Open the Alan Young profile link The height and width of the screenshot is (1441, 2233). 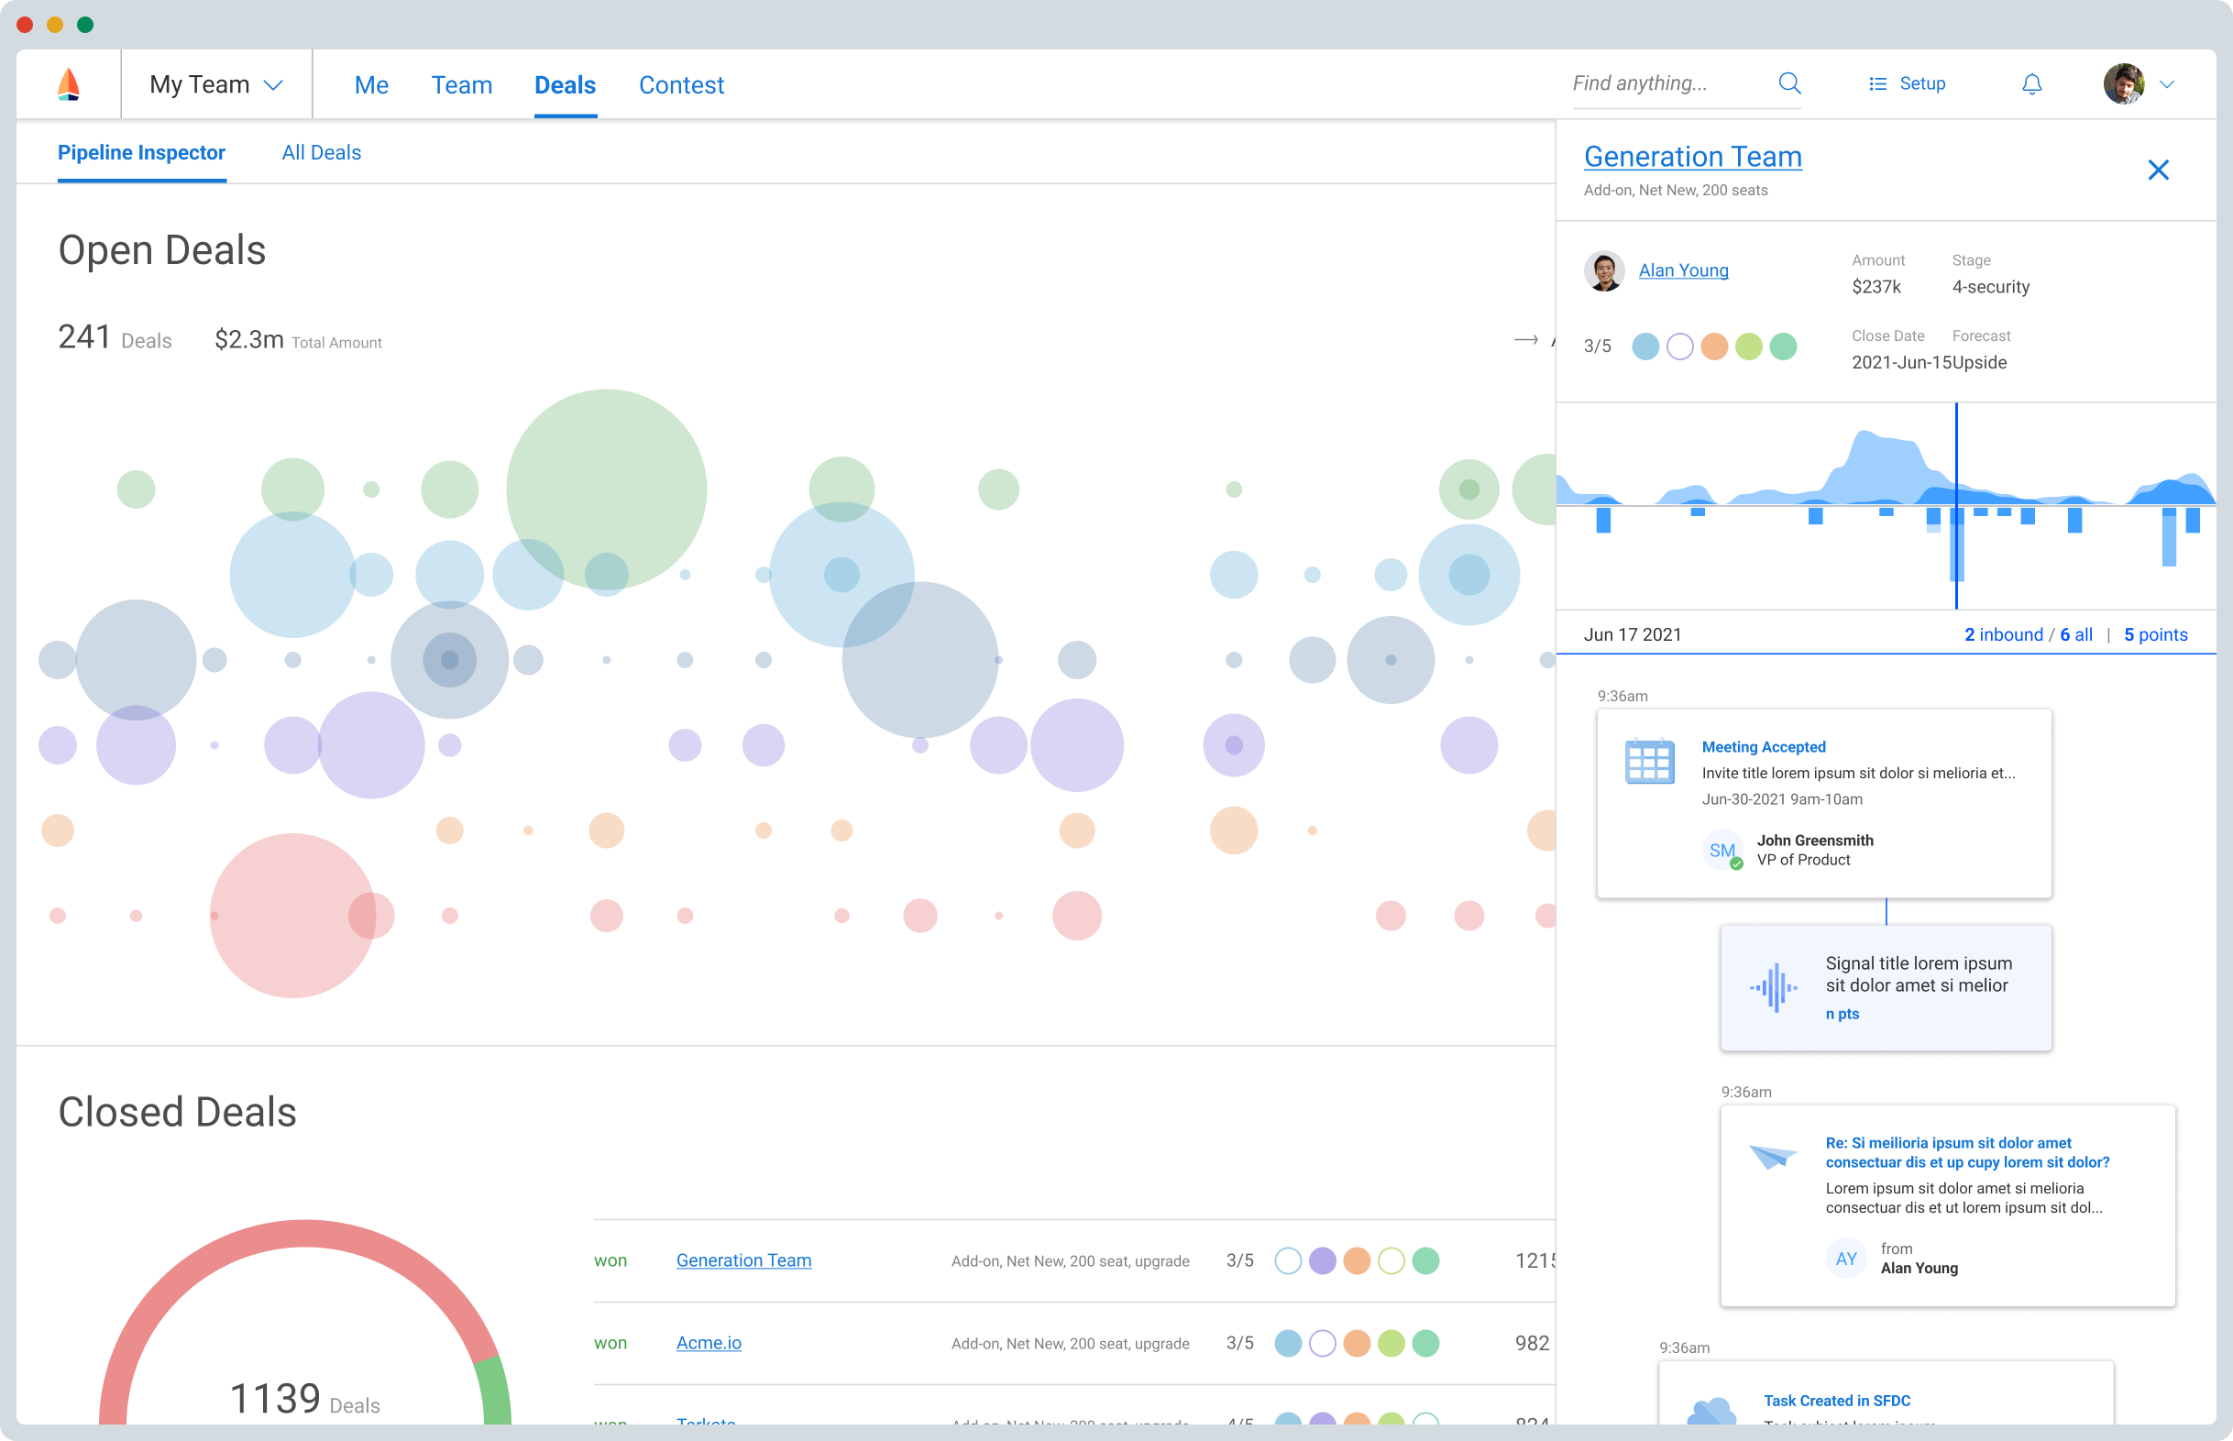[x=1682, y=270]
